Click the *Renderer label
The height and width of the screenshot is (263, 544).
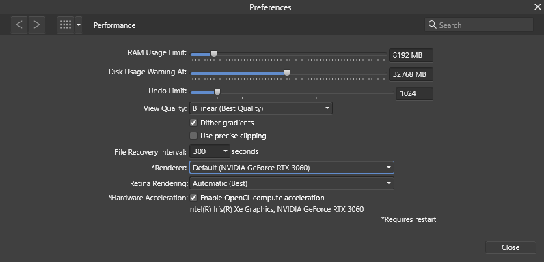tap(169, 168)
